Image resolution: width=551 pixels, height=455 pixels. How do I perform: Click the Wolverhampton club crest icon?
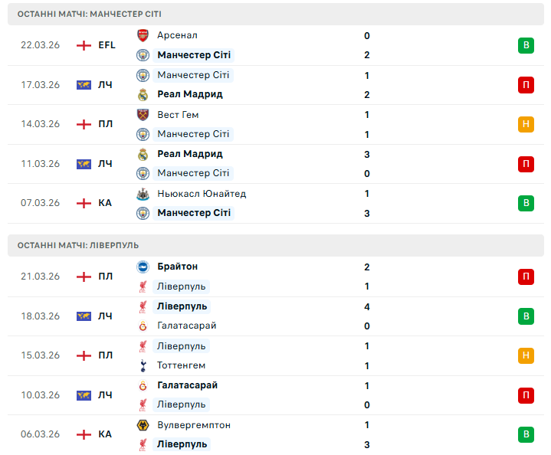click(143, 425)
